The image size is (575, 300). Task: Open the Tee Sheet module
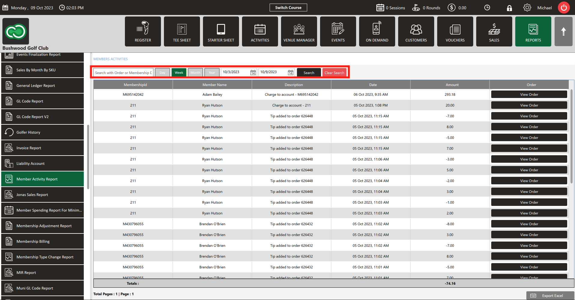[x=182, y=31]
